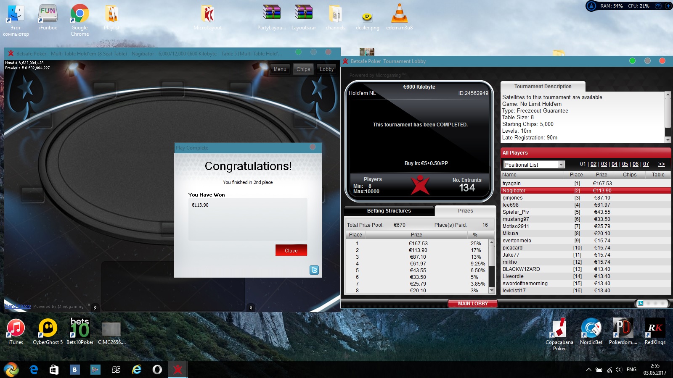Open Microsoft Edge from taskbar

[x=34, y=370]
